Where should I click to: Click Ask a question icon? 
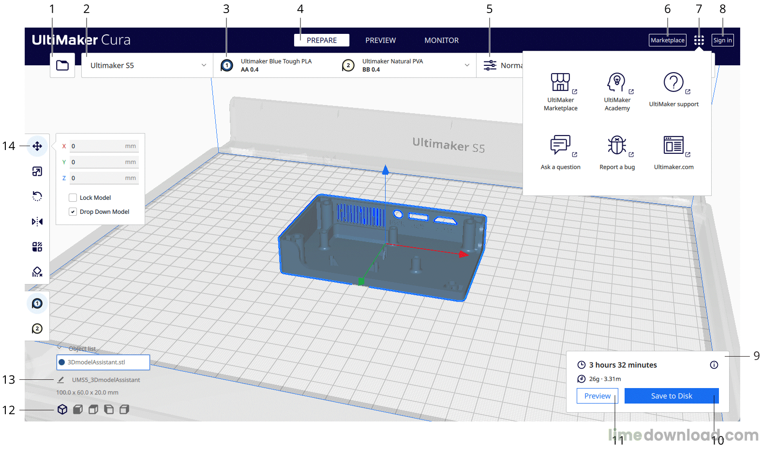pos(560,145)
